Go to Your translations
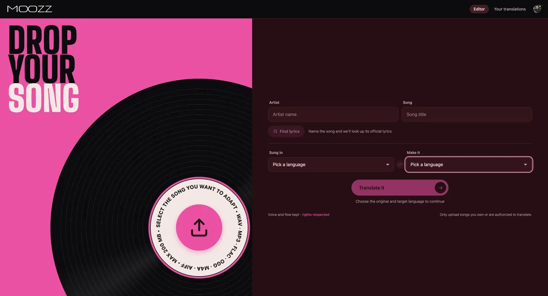The width and height of the screenshot is (548, 296). [510, 9]
